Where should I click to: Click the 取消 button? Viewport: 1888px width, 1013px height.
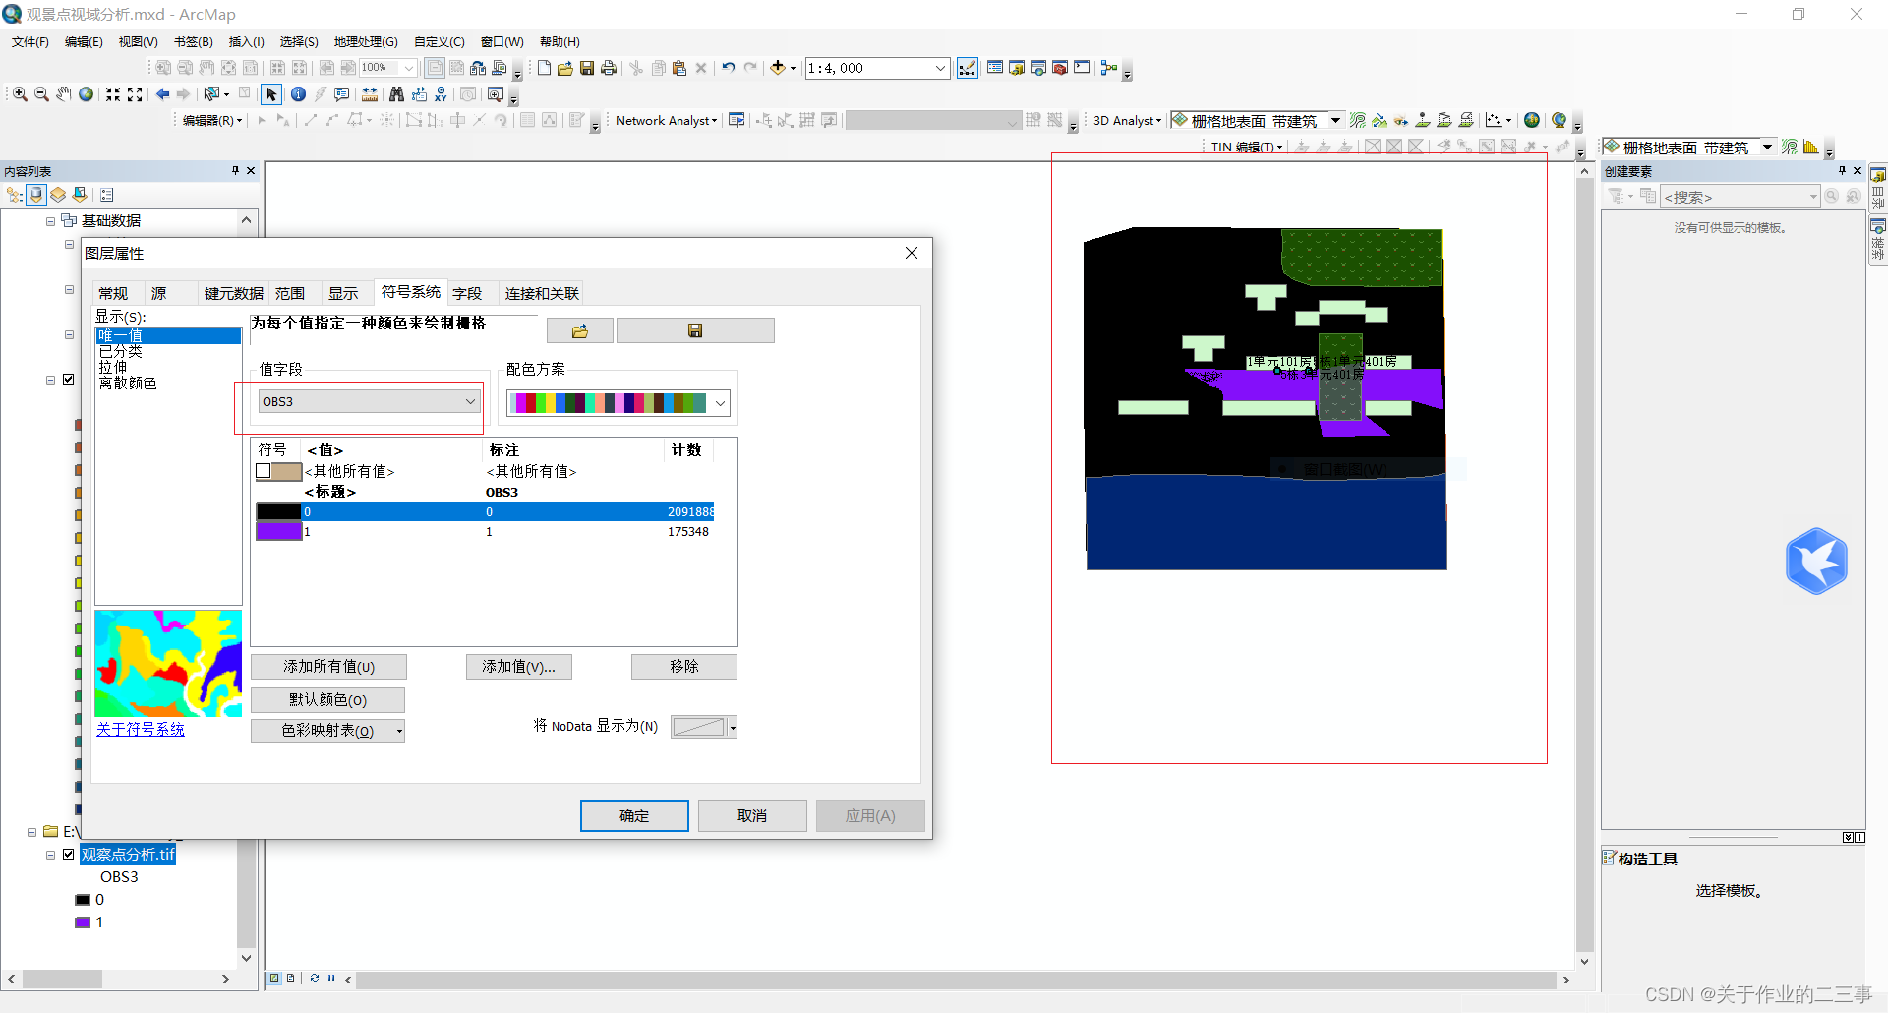pyautogui.click(x=752, y=815)
